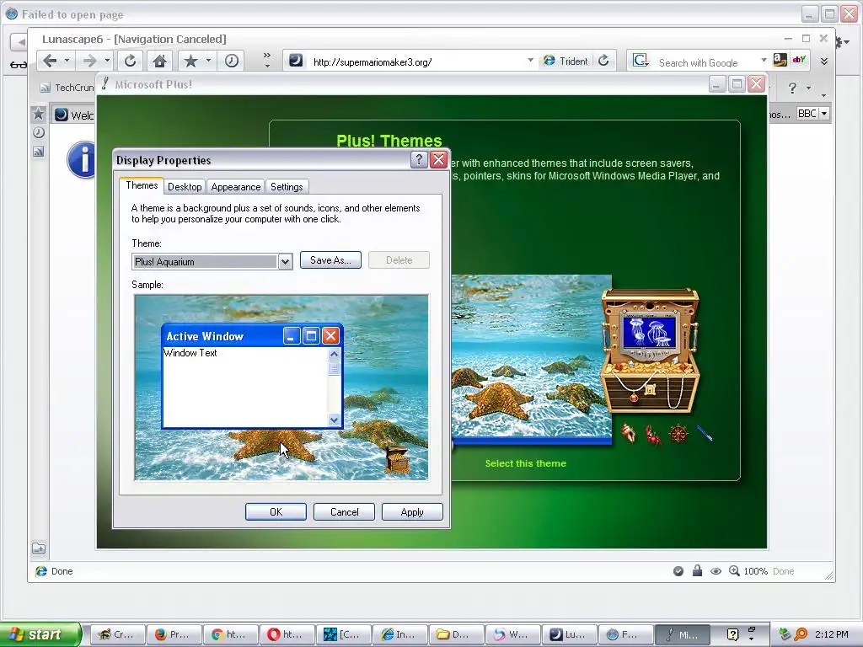Switch to Chrome taskbar button ht...
The image size is (863, 647).
coord(231,634)
